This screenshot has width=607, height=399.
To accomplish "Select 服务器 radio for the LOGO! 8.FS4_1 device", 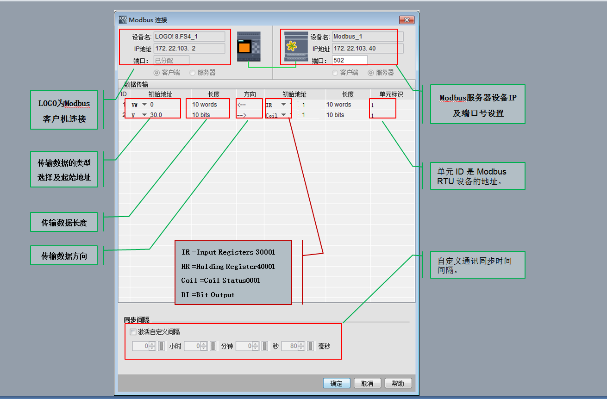I will tap(192, 73).
